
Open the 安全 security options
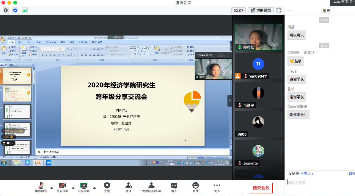coord(107,187)
